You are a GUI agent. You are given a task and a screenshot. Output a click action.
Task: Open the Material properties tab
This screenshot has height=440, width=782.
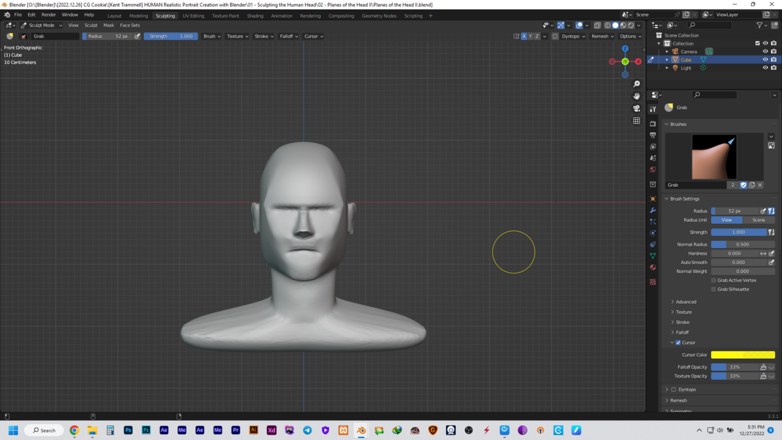pos(653,268)
